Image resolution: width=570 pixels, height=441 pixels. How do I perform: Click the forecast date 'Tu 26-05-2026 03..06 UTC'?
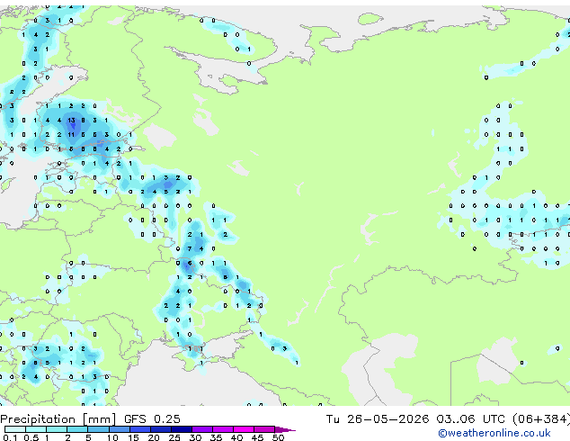click(x=415, y=418)
